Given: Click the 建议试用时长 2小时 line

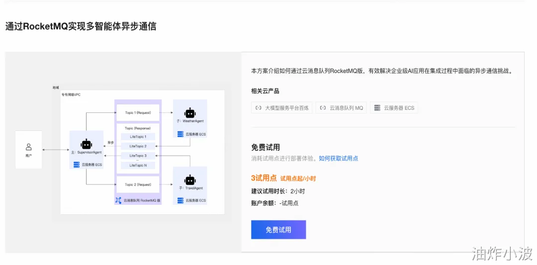Looking at the screenshot, I should tap(278, 191).
